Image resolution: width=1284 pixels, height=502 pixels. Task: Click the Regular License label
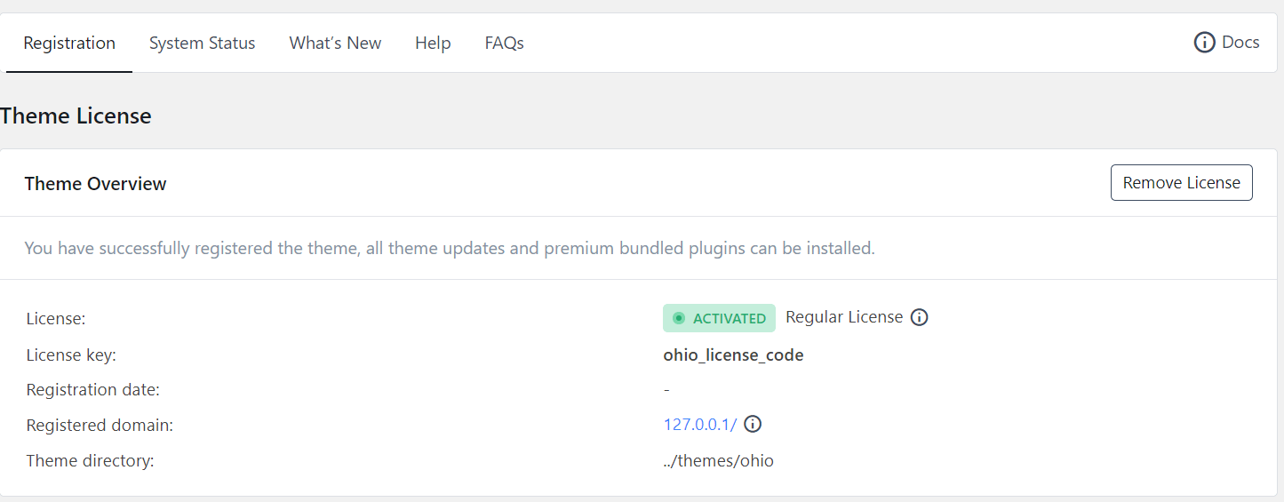point(844,317)
